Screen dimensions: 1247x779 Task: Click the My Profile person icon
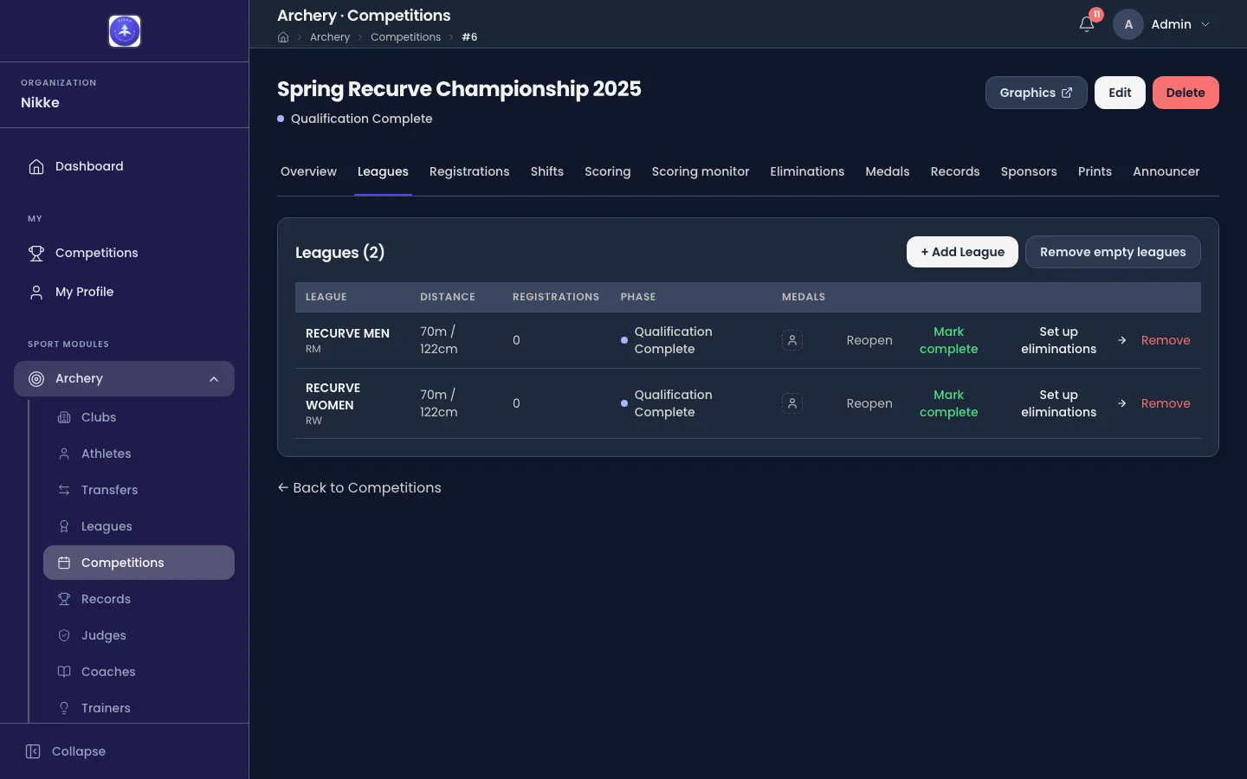(x=36, y=292)
